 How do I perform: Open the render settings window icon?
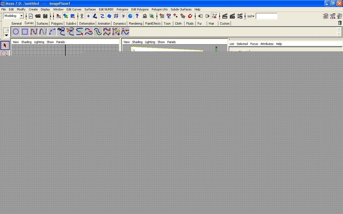240,16
